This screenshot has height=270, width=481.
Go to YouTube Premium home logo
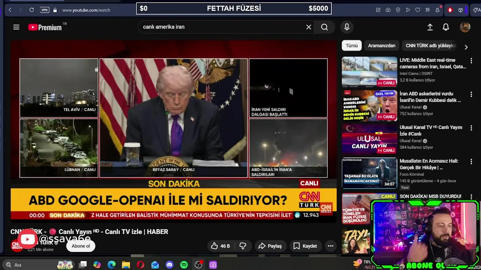(x=45, y=27)
